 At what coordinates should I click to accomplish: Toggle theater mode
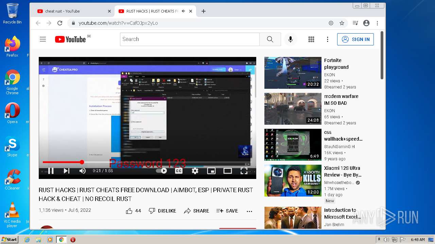click(228, 171)
